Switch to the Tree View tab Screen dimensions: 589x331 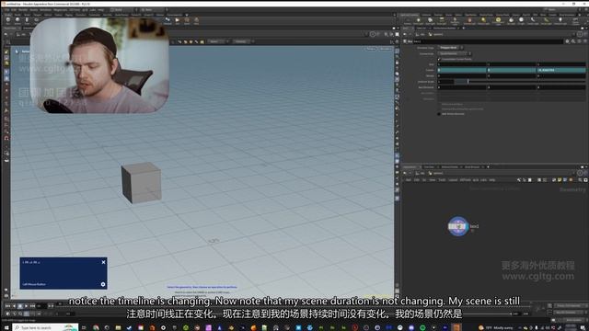(x=429, y=167)
